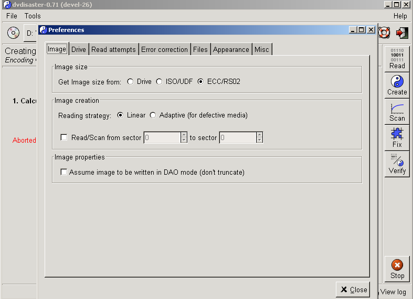The height and width of the screenshot is (299, 413).
Task: Open the Read attempts tab
Action: [113, 49]
